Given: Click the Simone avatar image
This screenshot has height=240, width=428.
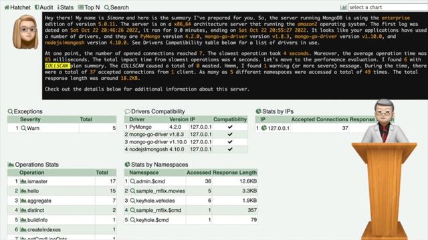Looking at the screenshot, I should tap(25, 32).
